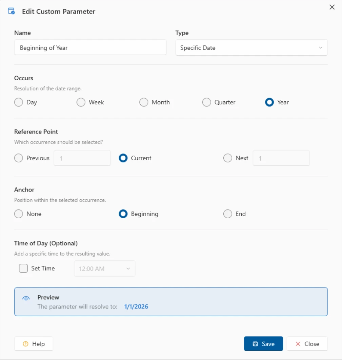Click the Save button

(x=263, y=344)
